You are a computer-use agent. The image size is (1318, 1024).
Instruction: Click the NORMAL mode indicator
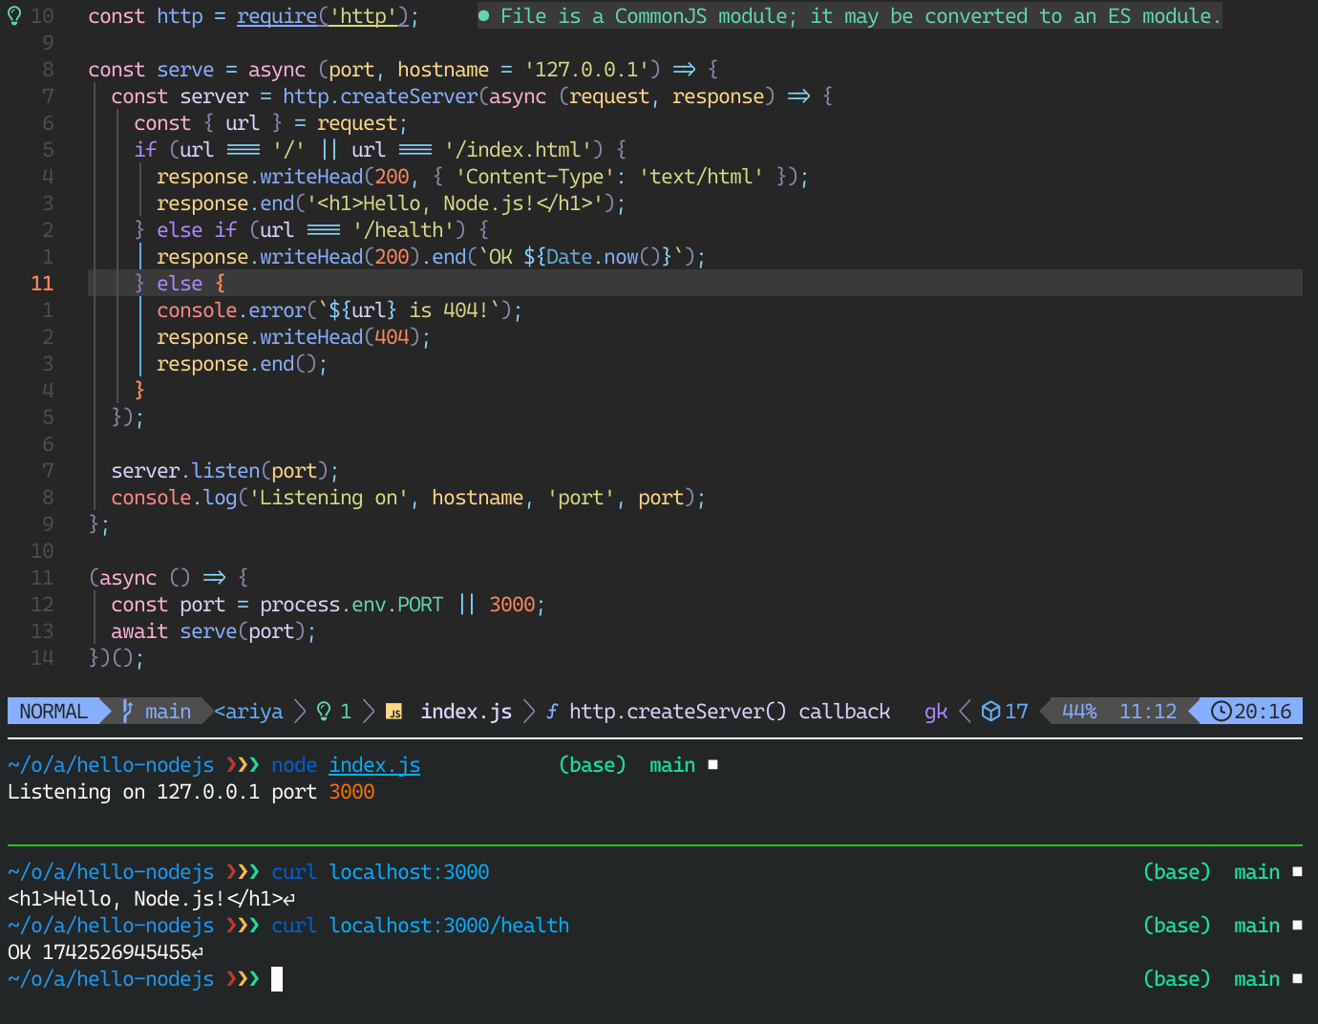[x=53, y=712]
